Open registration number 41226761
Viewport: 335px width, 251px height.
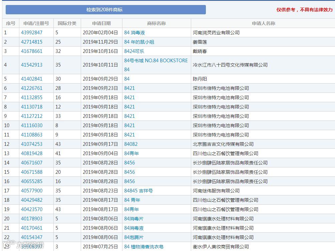[x=32, y=88]
